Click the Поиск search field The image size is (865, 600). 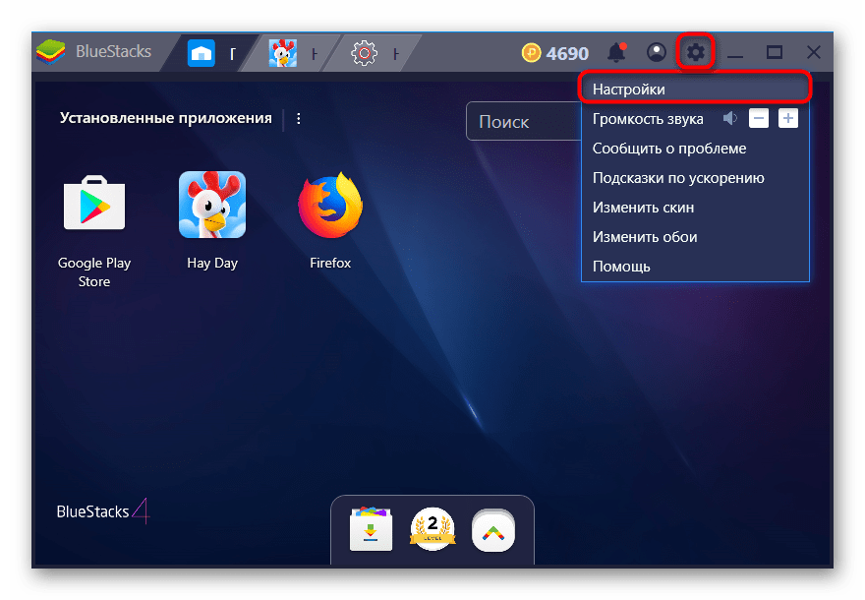tap(523, 122)
